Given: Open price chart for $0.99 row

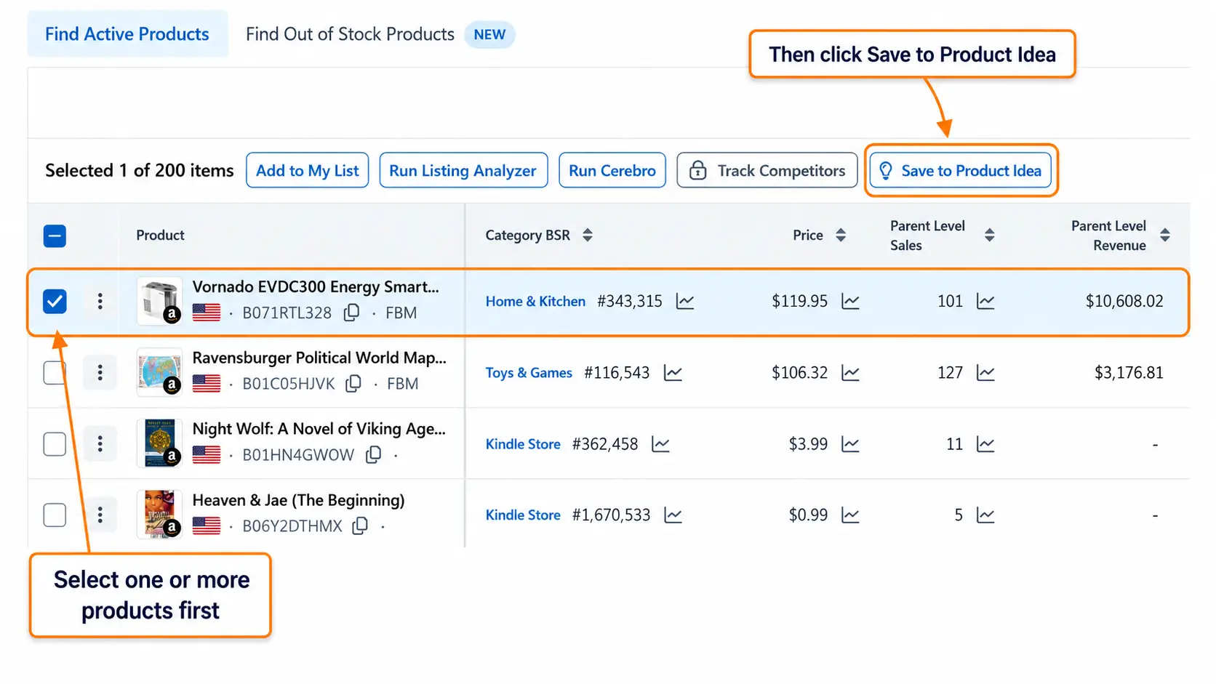Looking at the screenshot, I should pos(850,515).
